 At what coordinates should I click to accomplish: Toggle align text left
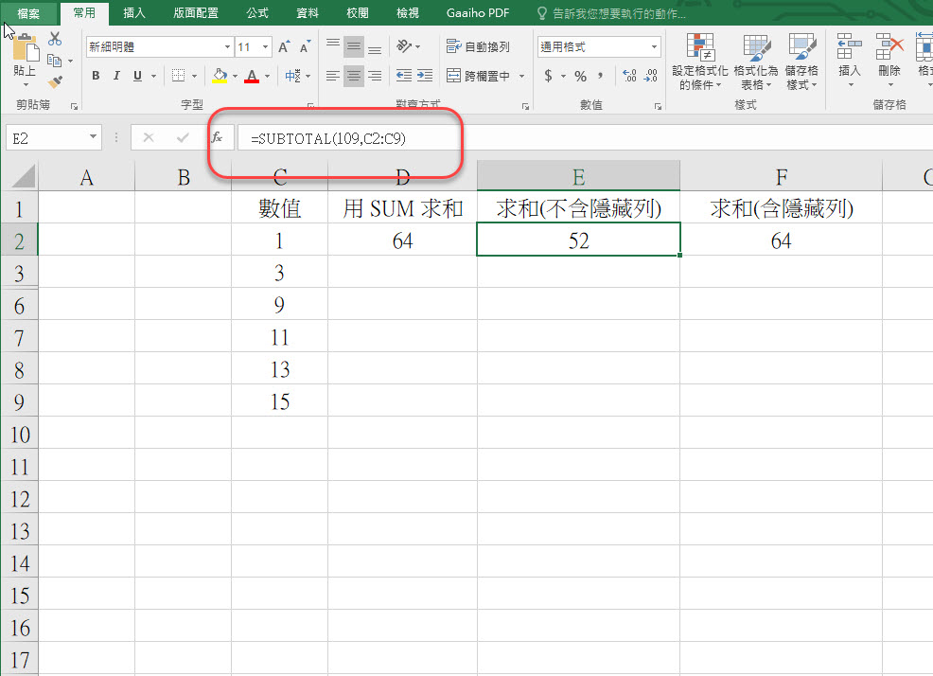tap(333, 76)
